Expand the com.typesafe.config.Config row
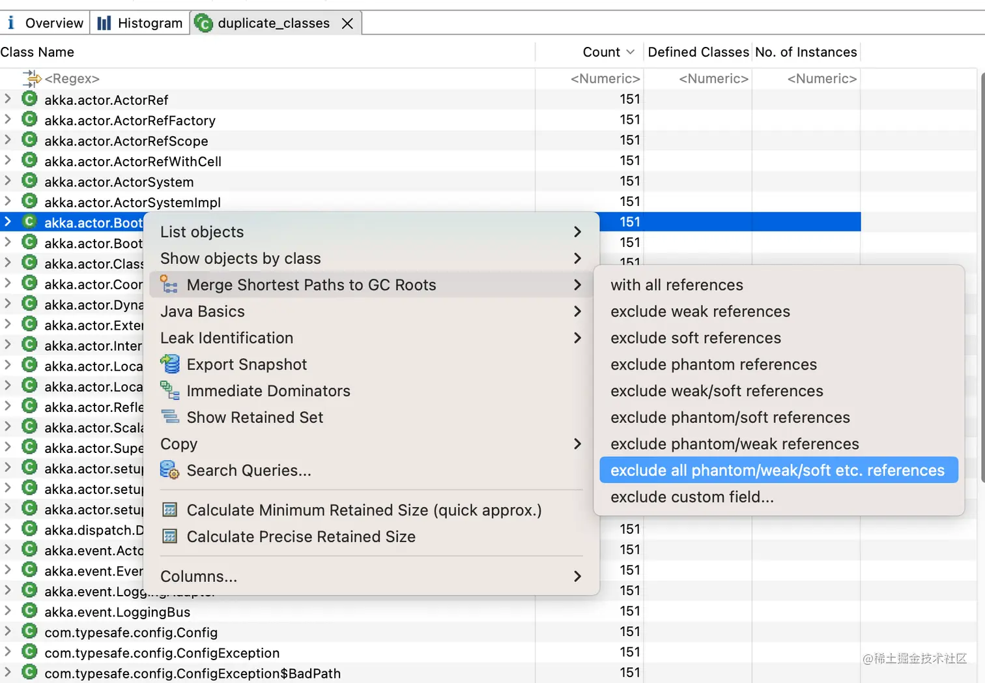The image size is (985, 683). click(8, 632)
